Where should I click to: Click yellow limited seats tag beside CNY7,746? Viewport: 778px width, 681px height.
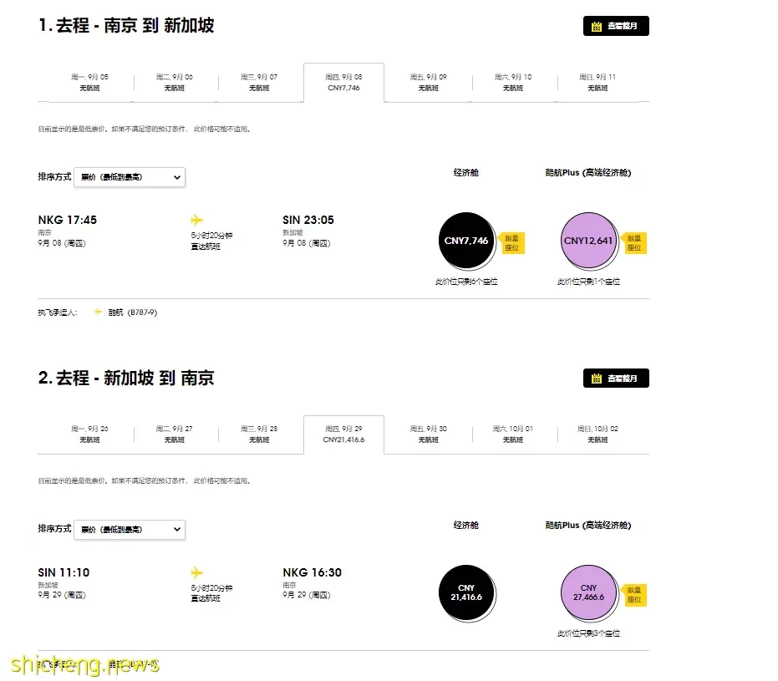(511, 243)
